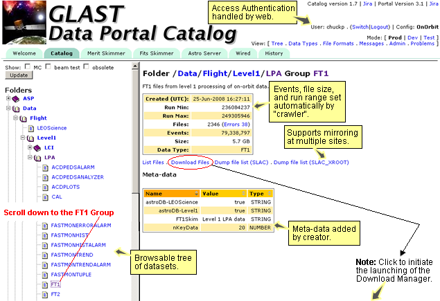Collapse the Flight folder node
The width and height of the screenshot is (440, 301).
click(x=15, y=118)
